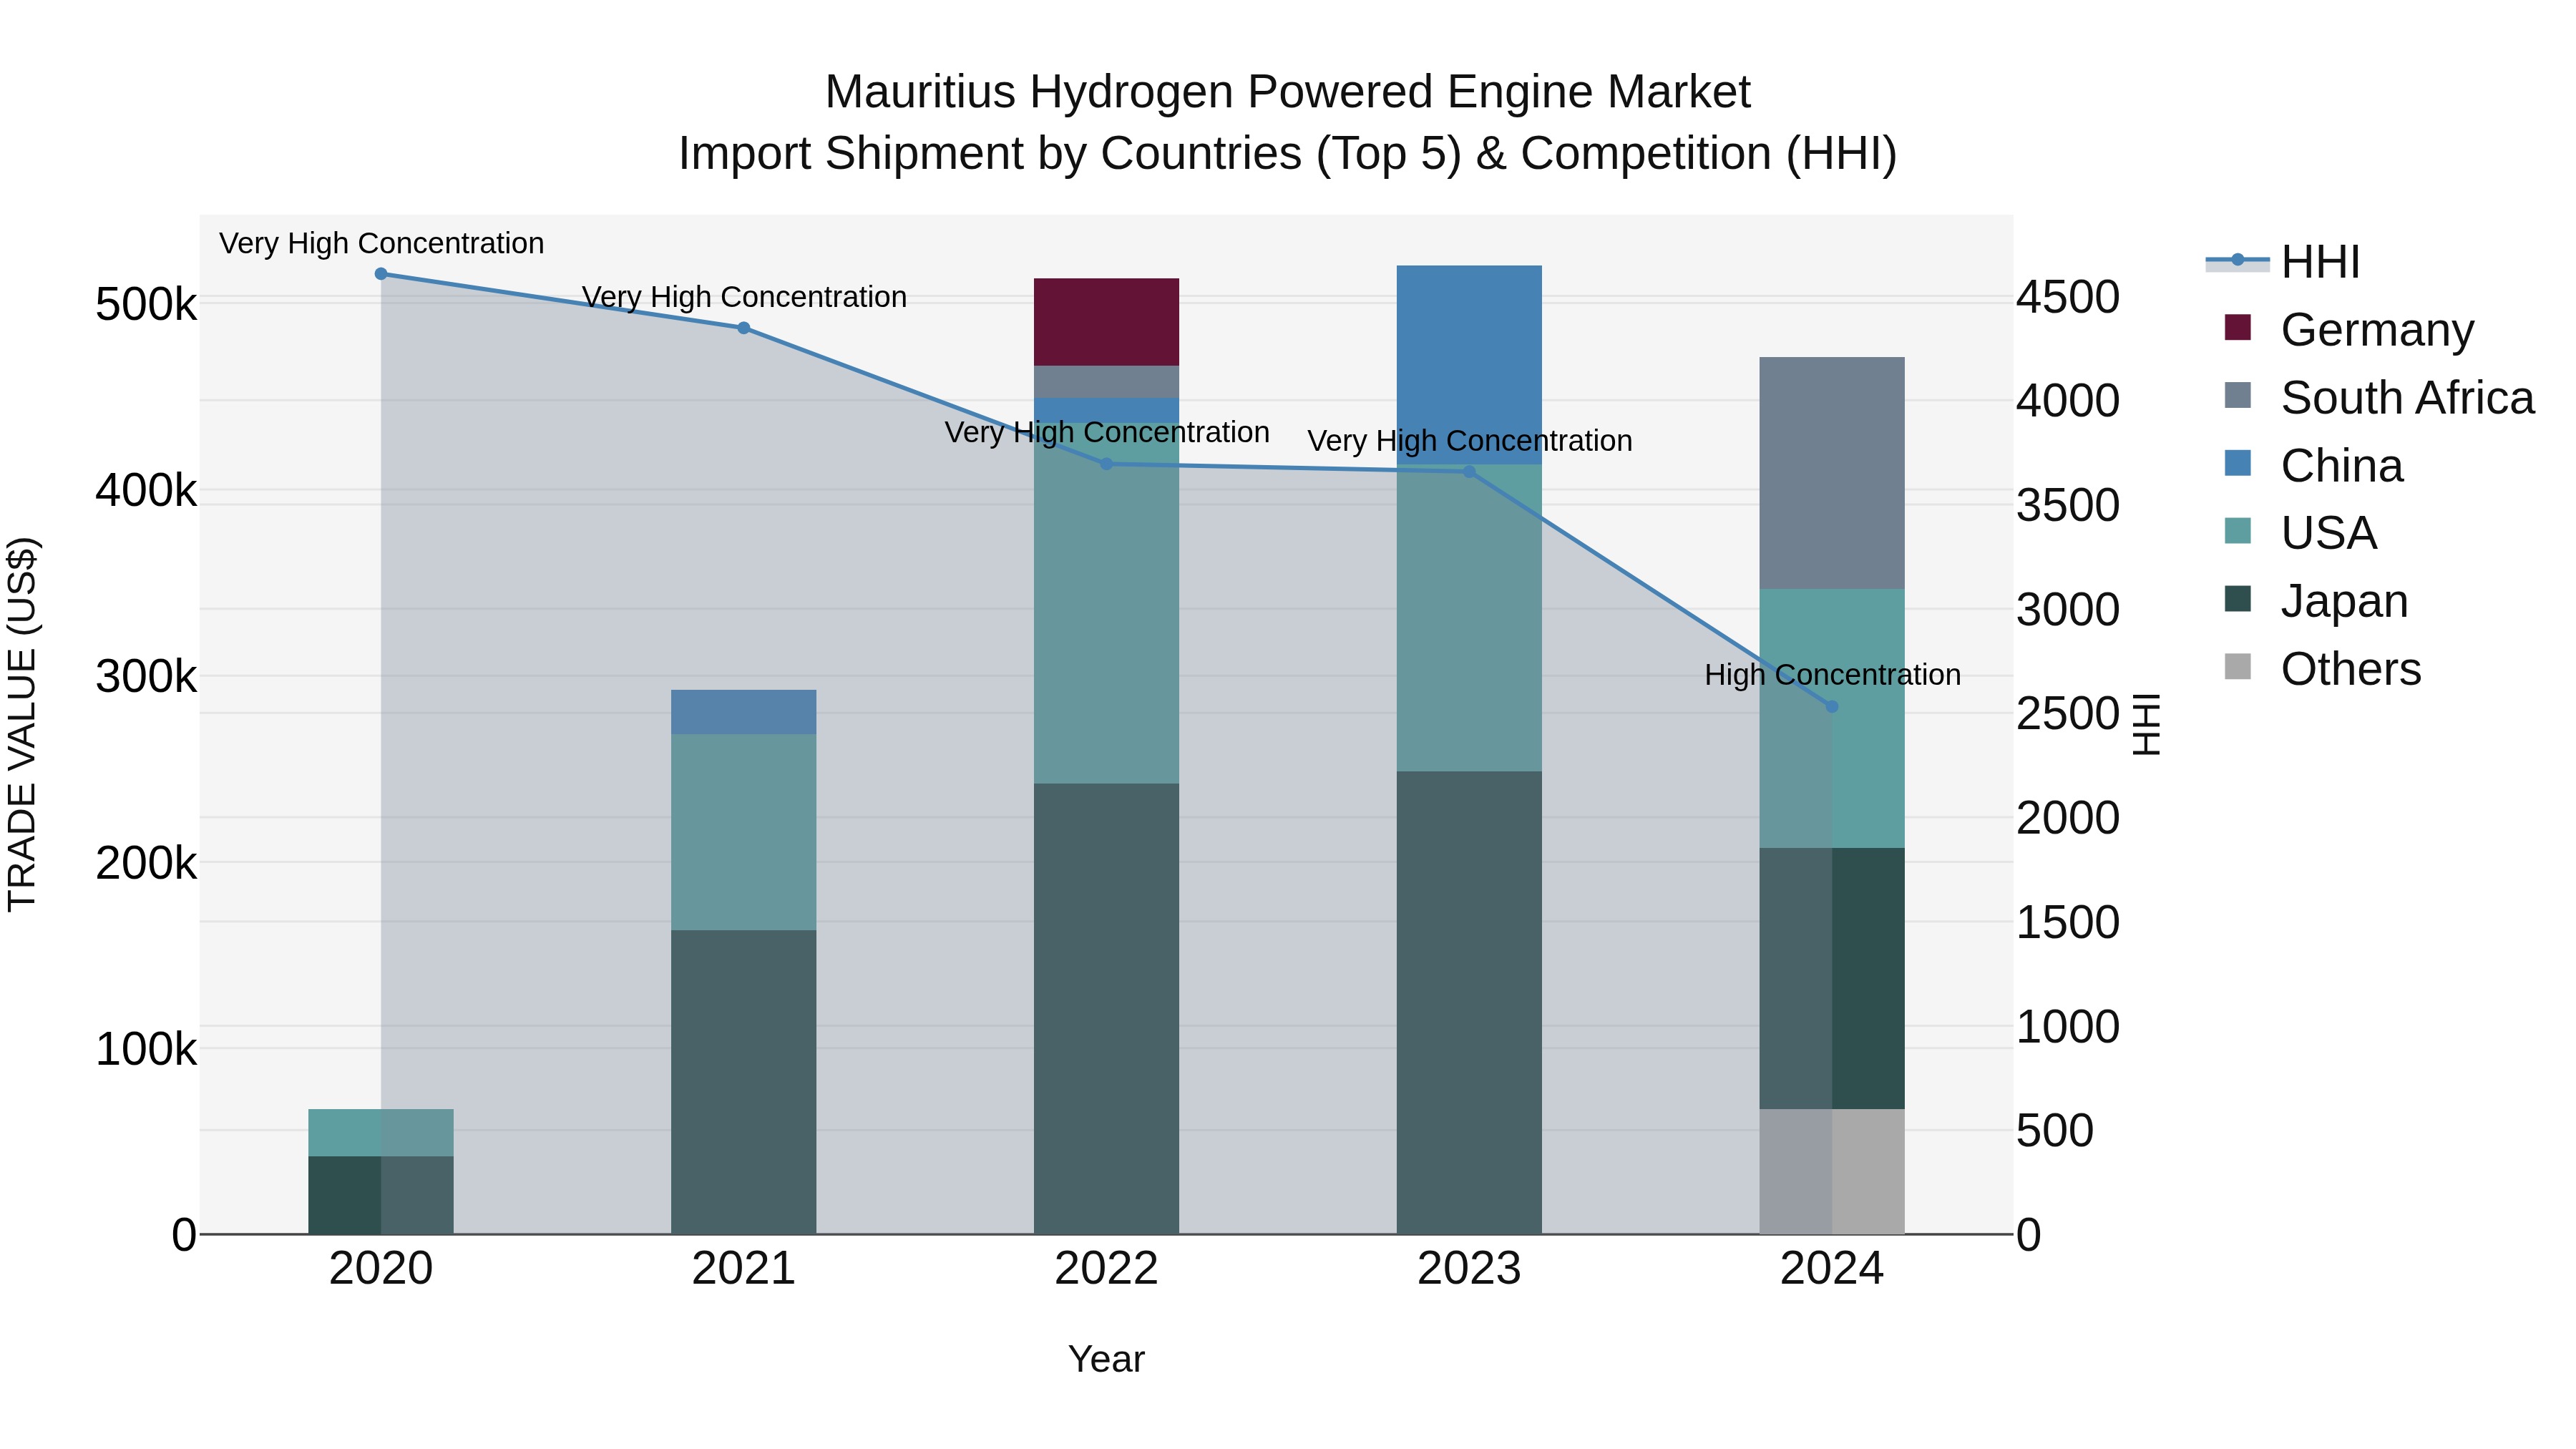
Task: Click the Japan segment in 2021 bar
Action: pyautogui.click(x=744, y=1083)
